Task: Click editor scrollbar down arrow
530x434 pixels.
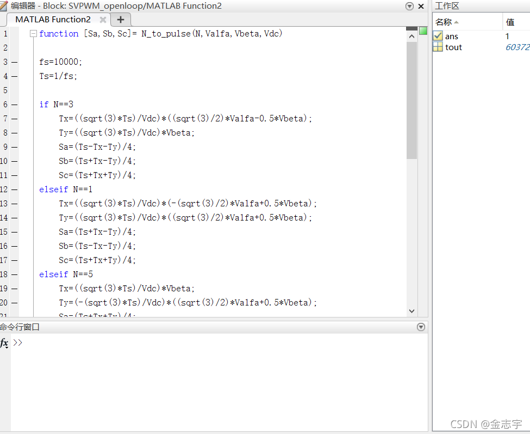Action: pyautogui.click(x=411, y=311)
